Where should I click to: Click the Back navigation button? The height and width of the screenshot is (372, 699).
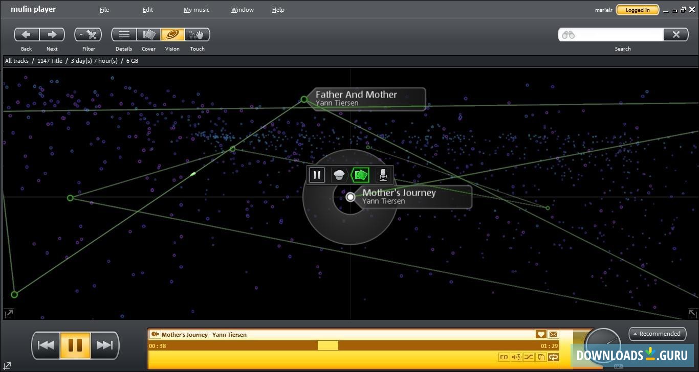(26, 34)
